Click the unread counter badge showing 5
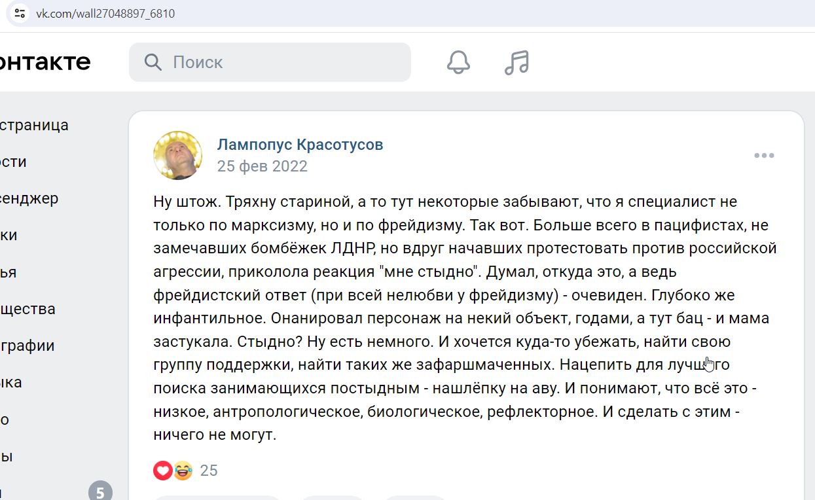This screenshot has height=500, width=815. click(100, 492)
